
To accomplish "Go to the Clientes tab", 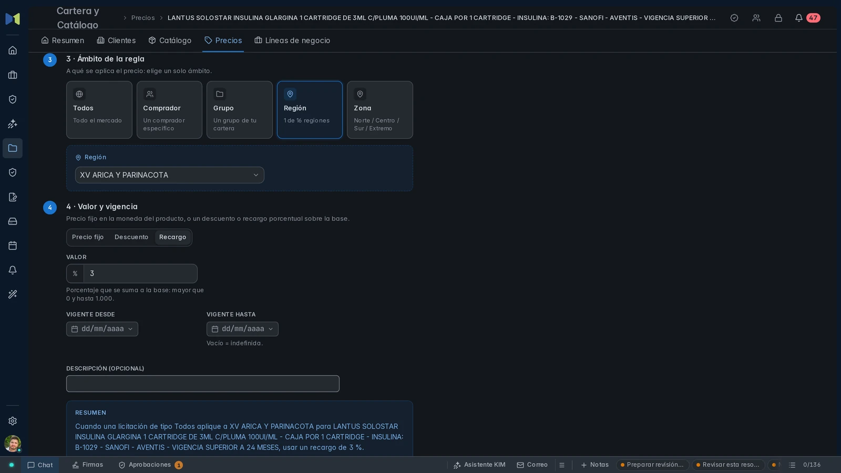I will tap(116, 40).
